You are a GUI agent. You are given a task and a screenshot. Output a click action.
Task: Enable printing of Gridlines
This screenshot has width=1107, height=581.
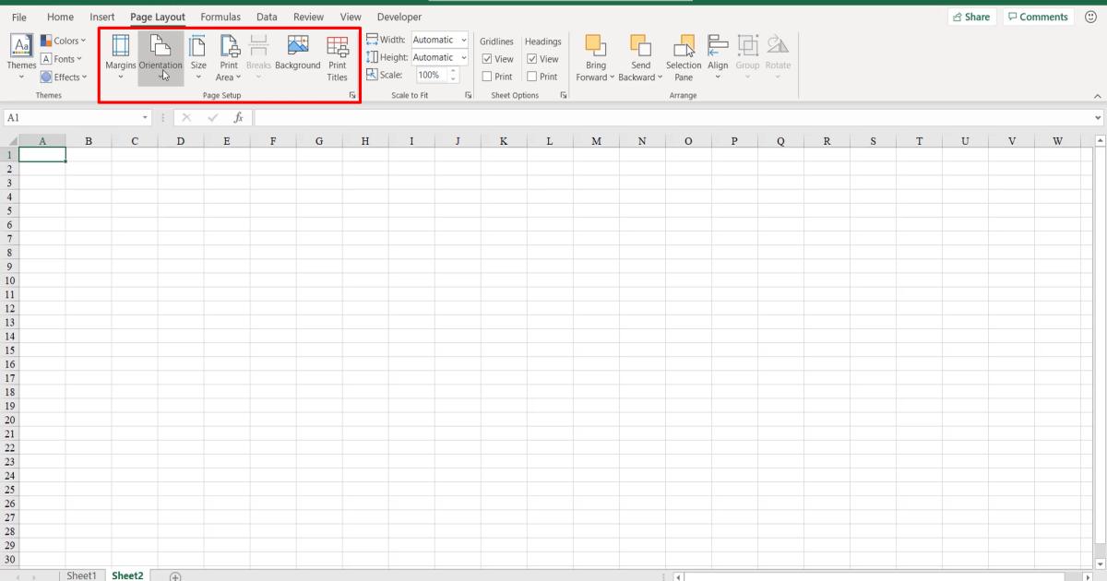[486, 77]
